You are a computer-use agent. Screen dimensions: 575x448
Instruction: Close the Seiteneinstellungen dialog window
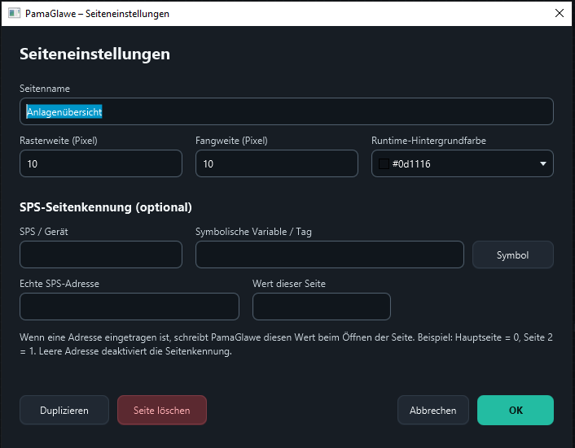[560, 13]
